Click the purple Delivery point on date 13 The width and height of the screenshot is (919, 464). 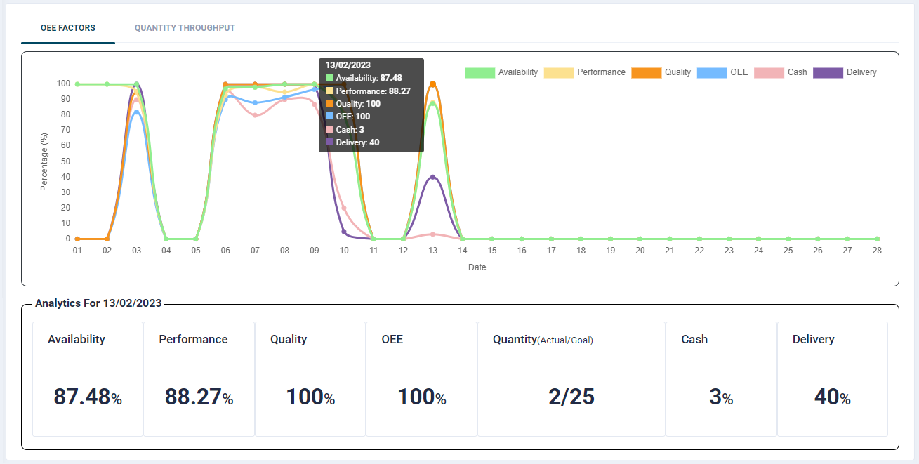pyautogui.click(x=432, y=177)
